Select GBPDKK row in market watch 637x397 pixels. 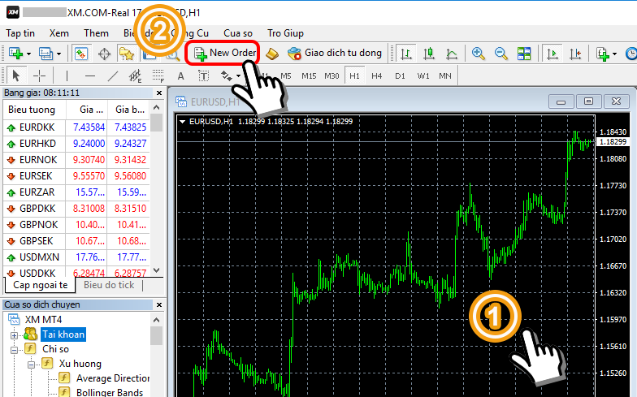pos(76,209)
